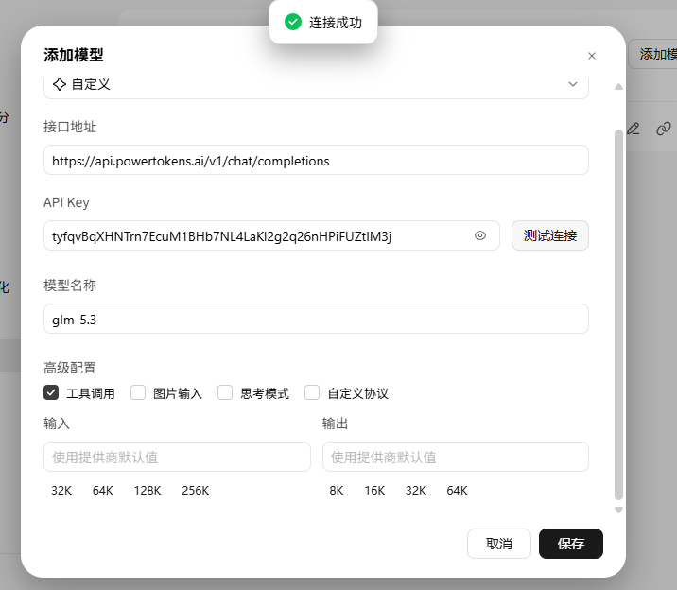Enable the 图片输入 checkbox
The width and height of the screenshot is (677, 590).
(138, 392)
